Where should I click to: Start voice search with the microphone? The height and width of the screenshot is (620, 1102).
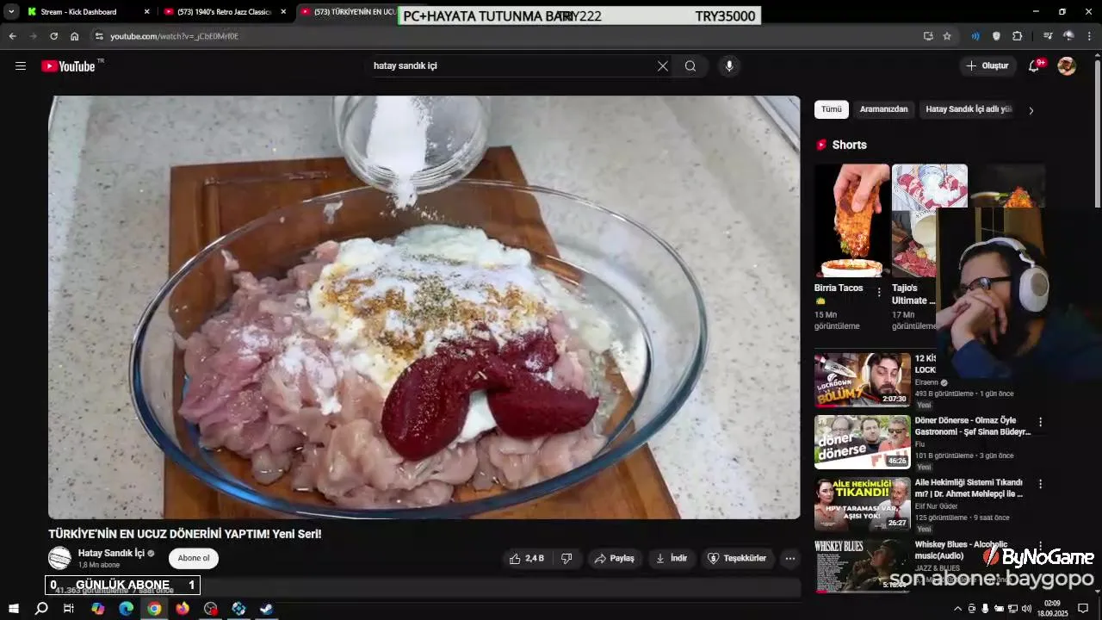tap(729, 66)
